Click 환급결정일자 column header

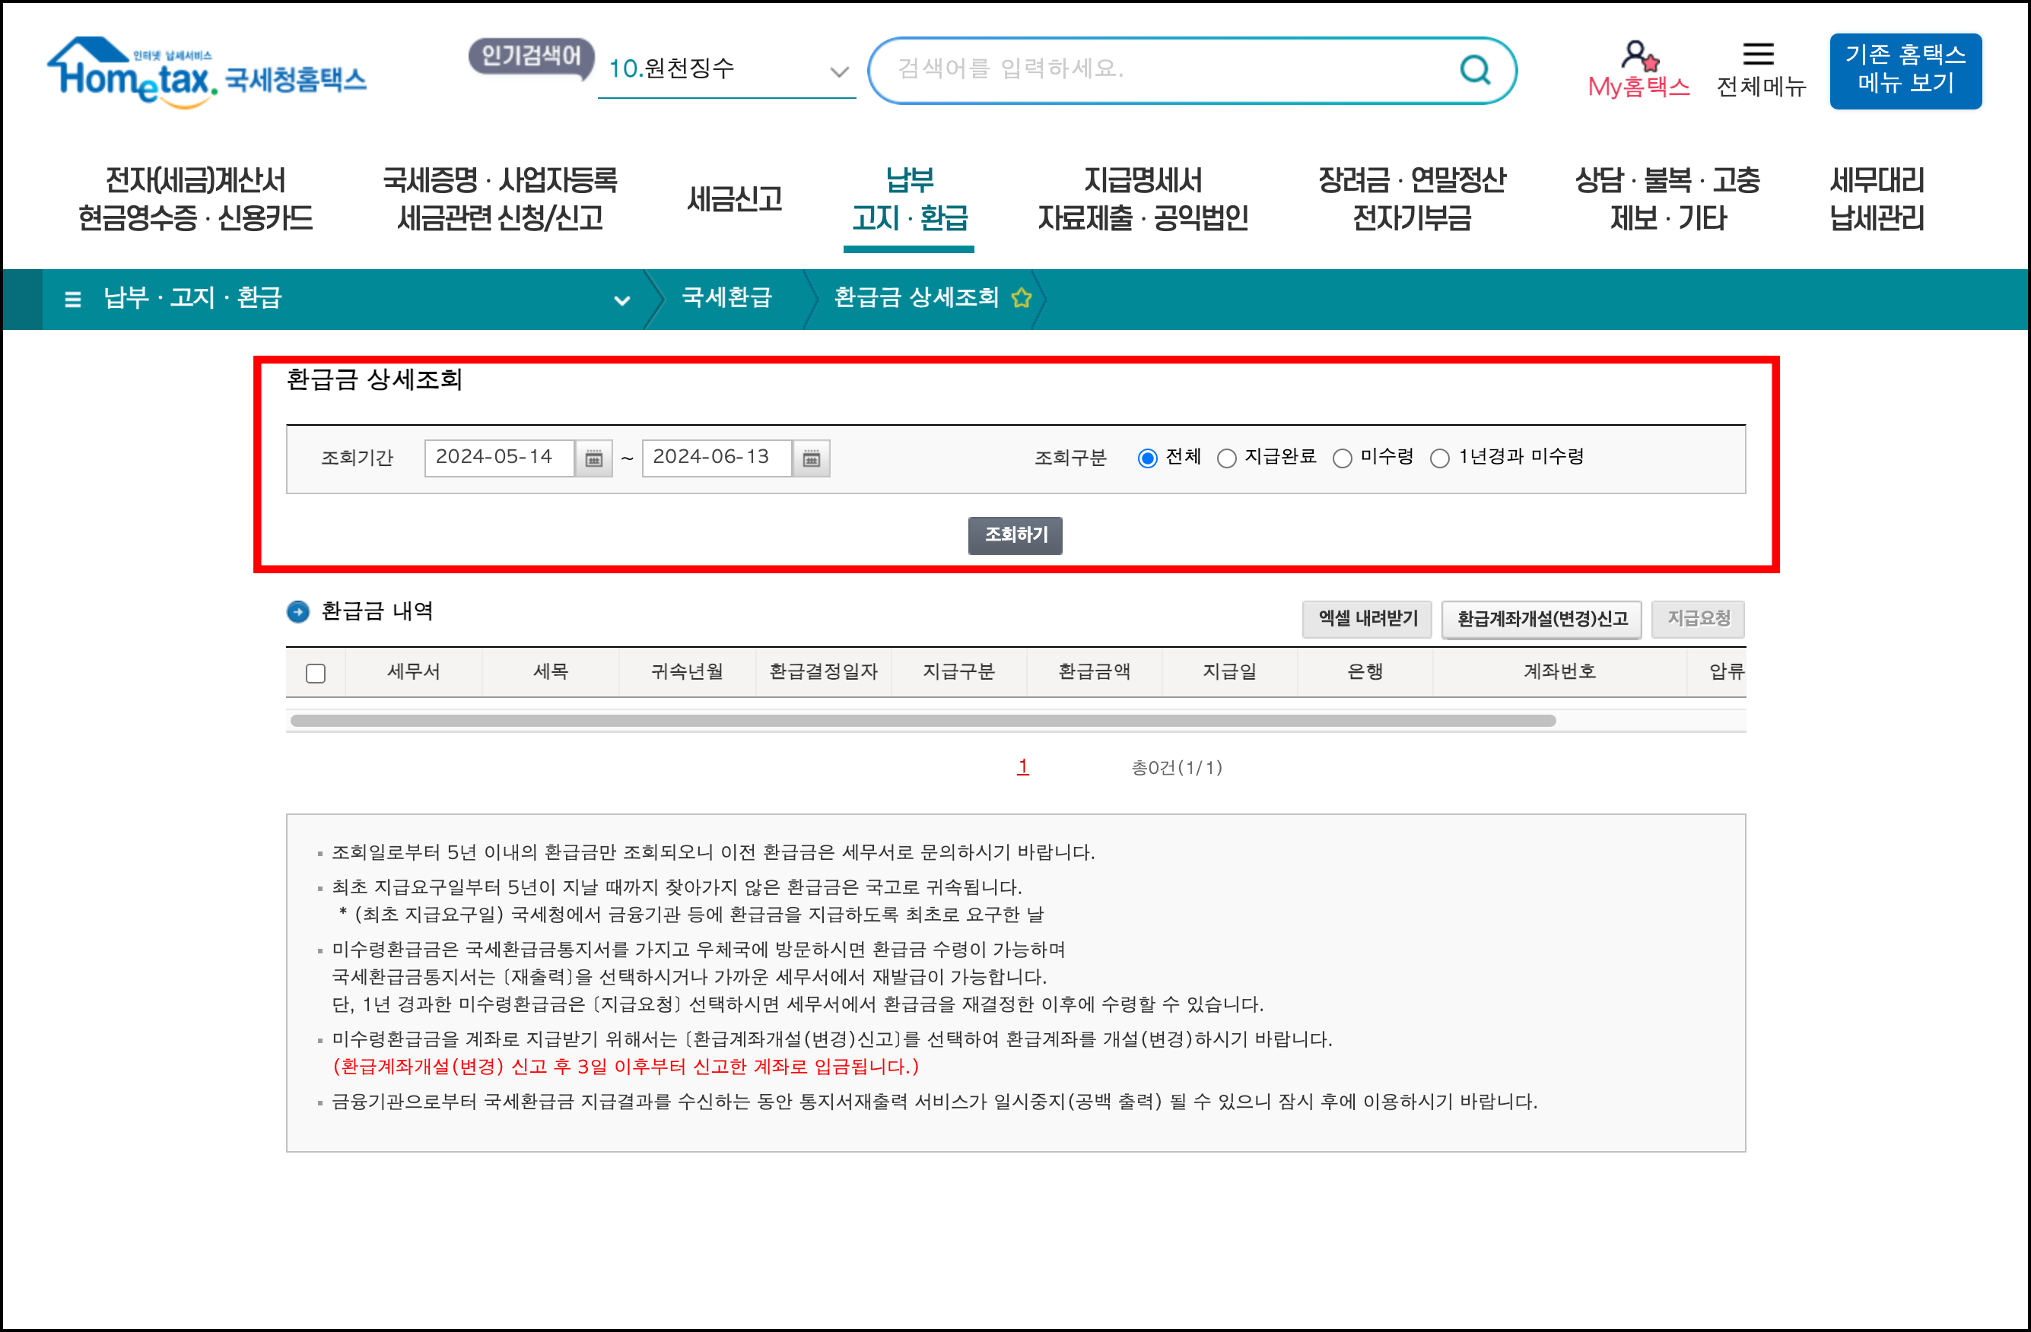click(824, 672)
